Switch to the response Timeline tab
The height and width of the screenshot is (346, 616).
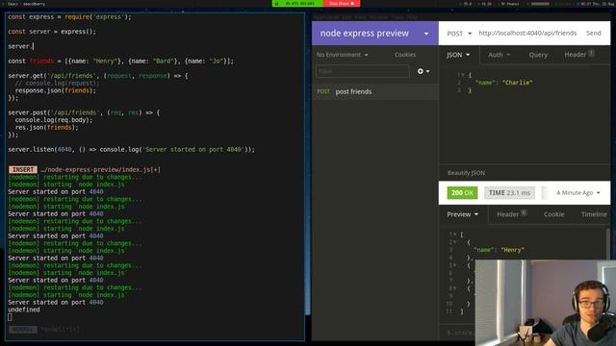[x=594, y=214]
